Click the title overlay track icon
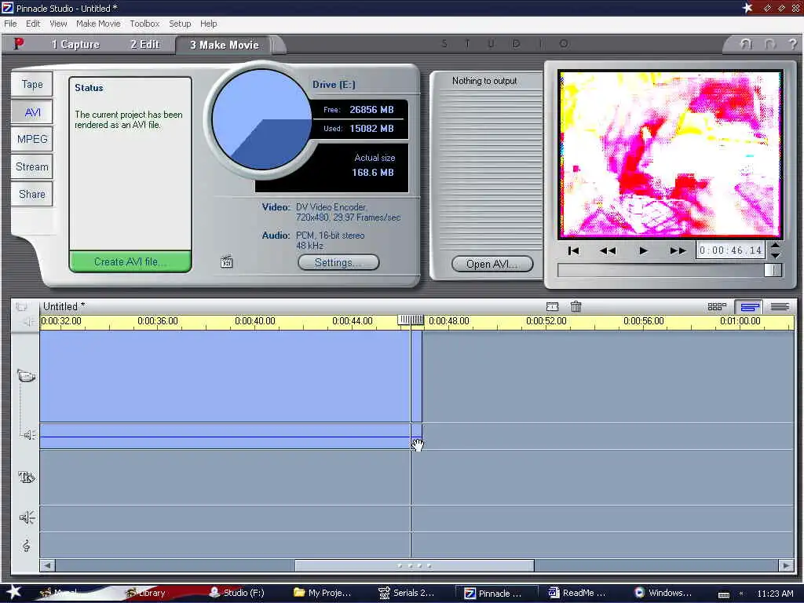 (26, 477)
